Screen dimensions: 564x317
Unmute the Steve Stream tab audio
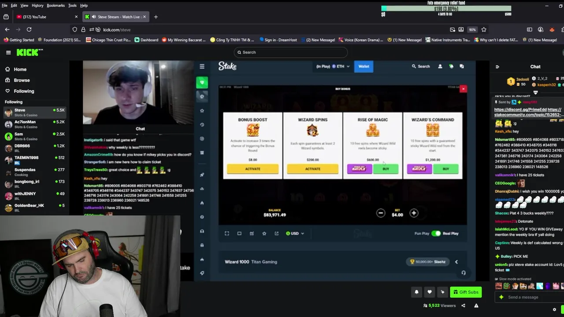click(94, 17)
